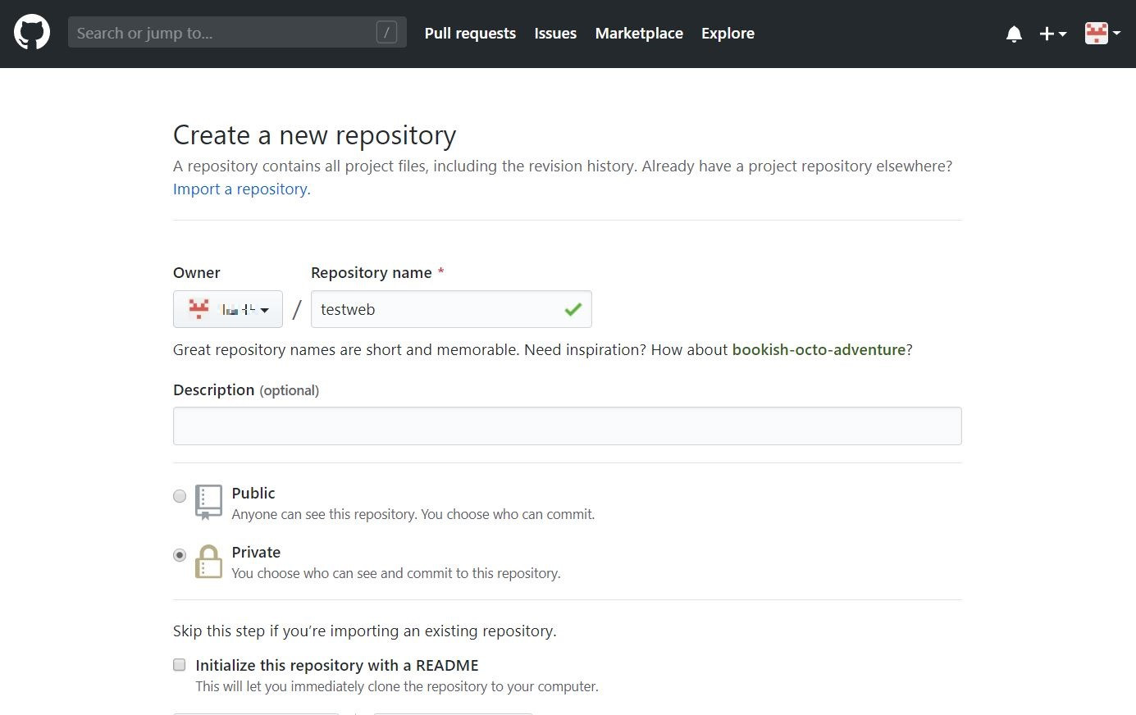
Task: Click the owner avatar in Owner selector
Action: point(198,309)
